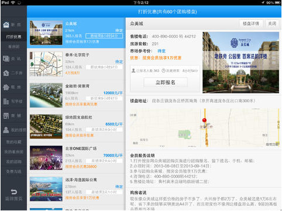Open 北京ONE国际广场 night thumbnail
This screenshot has height=211, width=282.
coord(46,158)
